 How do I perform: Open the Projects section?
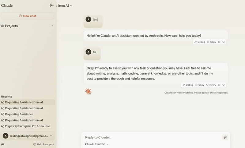point(11,26)
